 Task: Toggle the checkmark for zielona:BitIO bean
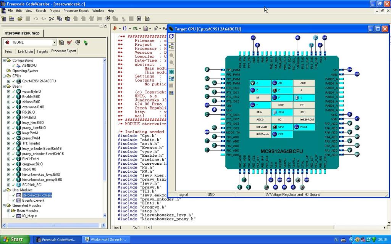[14, 102]
